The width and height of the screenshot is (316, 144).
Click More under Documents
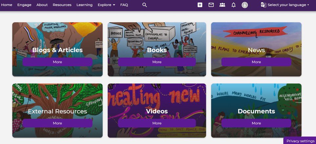tap(256, 123)
